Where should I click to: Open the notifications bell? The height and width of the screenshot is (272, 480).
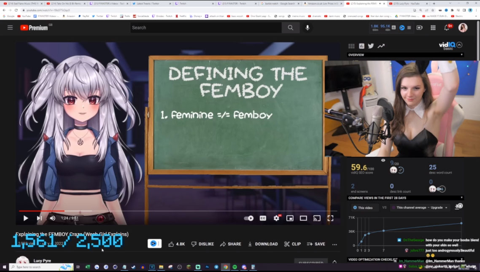pos(447,27)
